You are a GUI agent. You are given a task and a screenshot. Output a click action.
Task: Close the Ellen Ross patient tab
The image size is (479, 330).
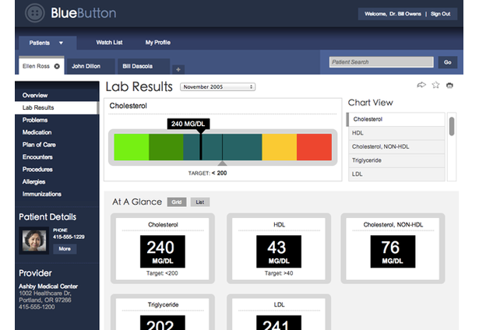click(57, 66)
